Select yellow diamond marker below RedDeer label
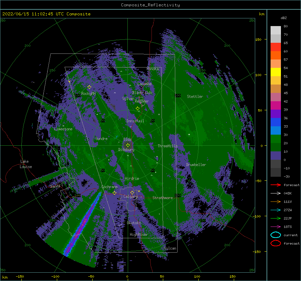 [x=138, y=109]
